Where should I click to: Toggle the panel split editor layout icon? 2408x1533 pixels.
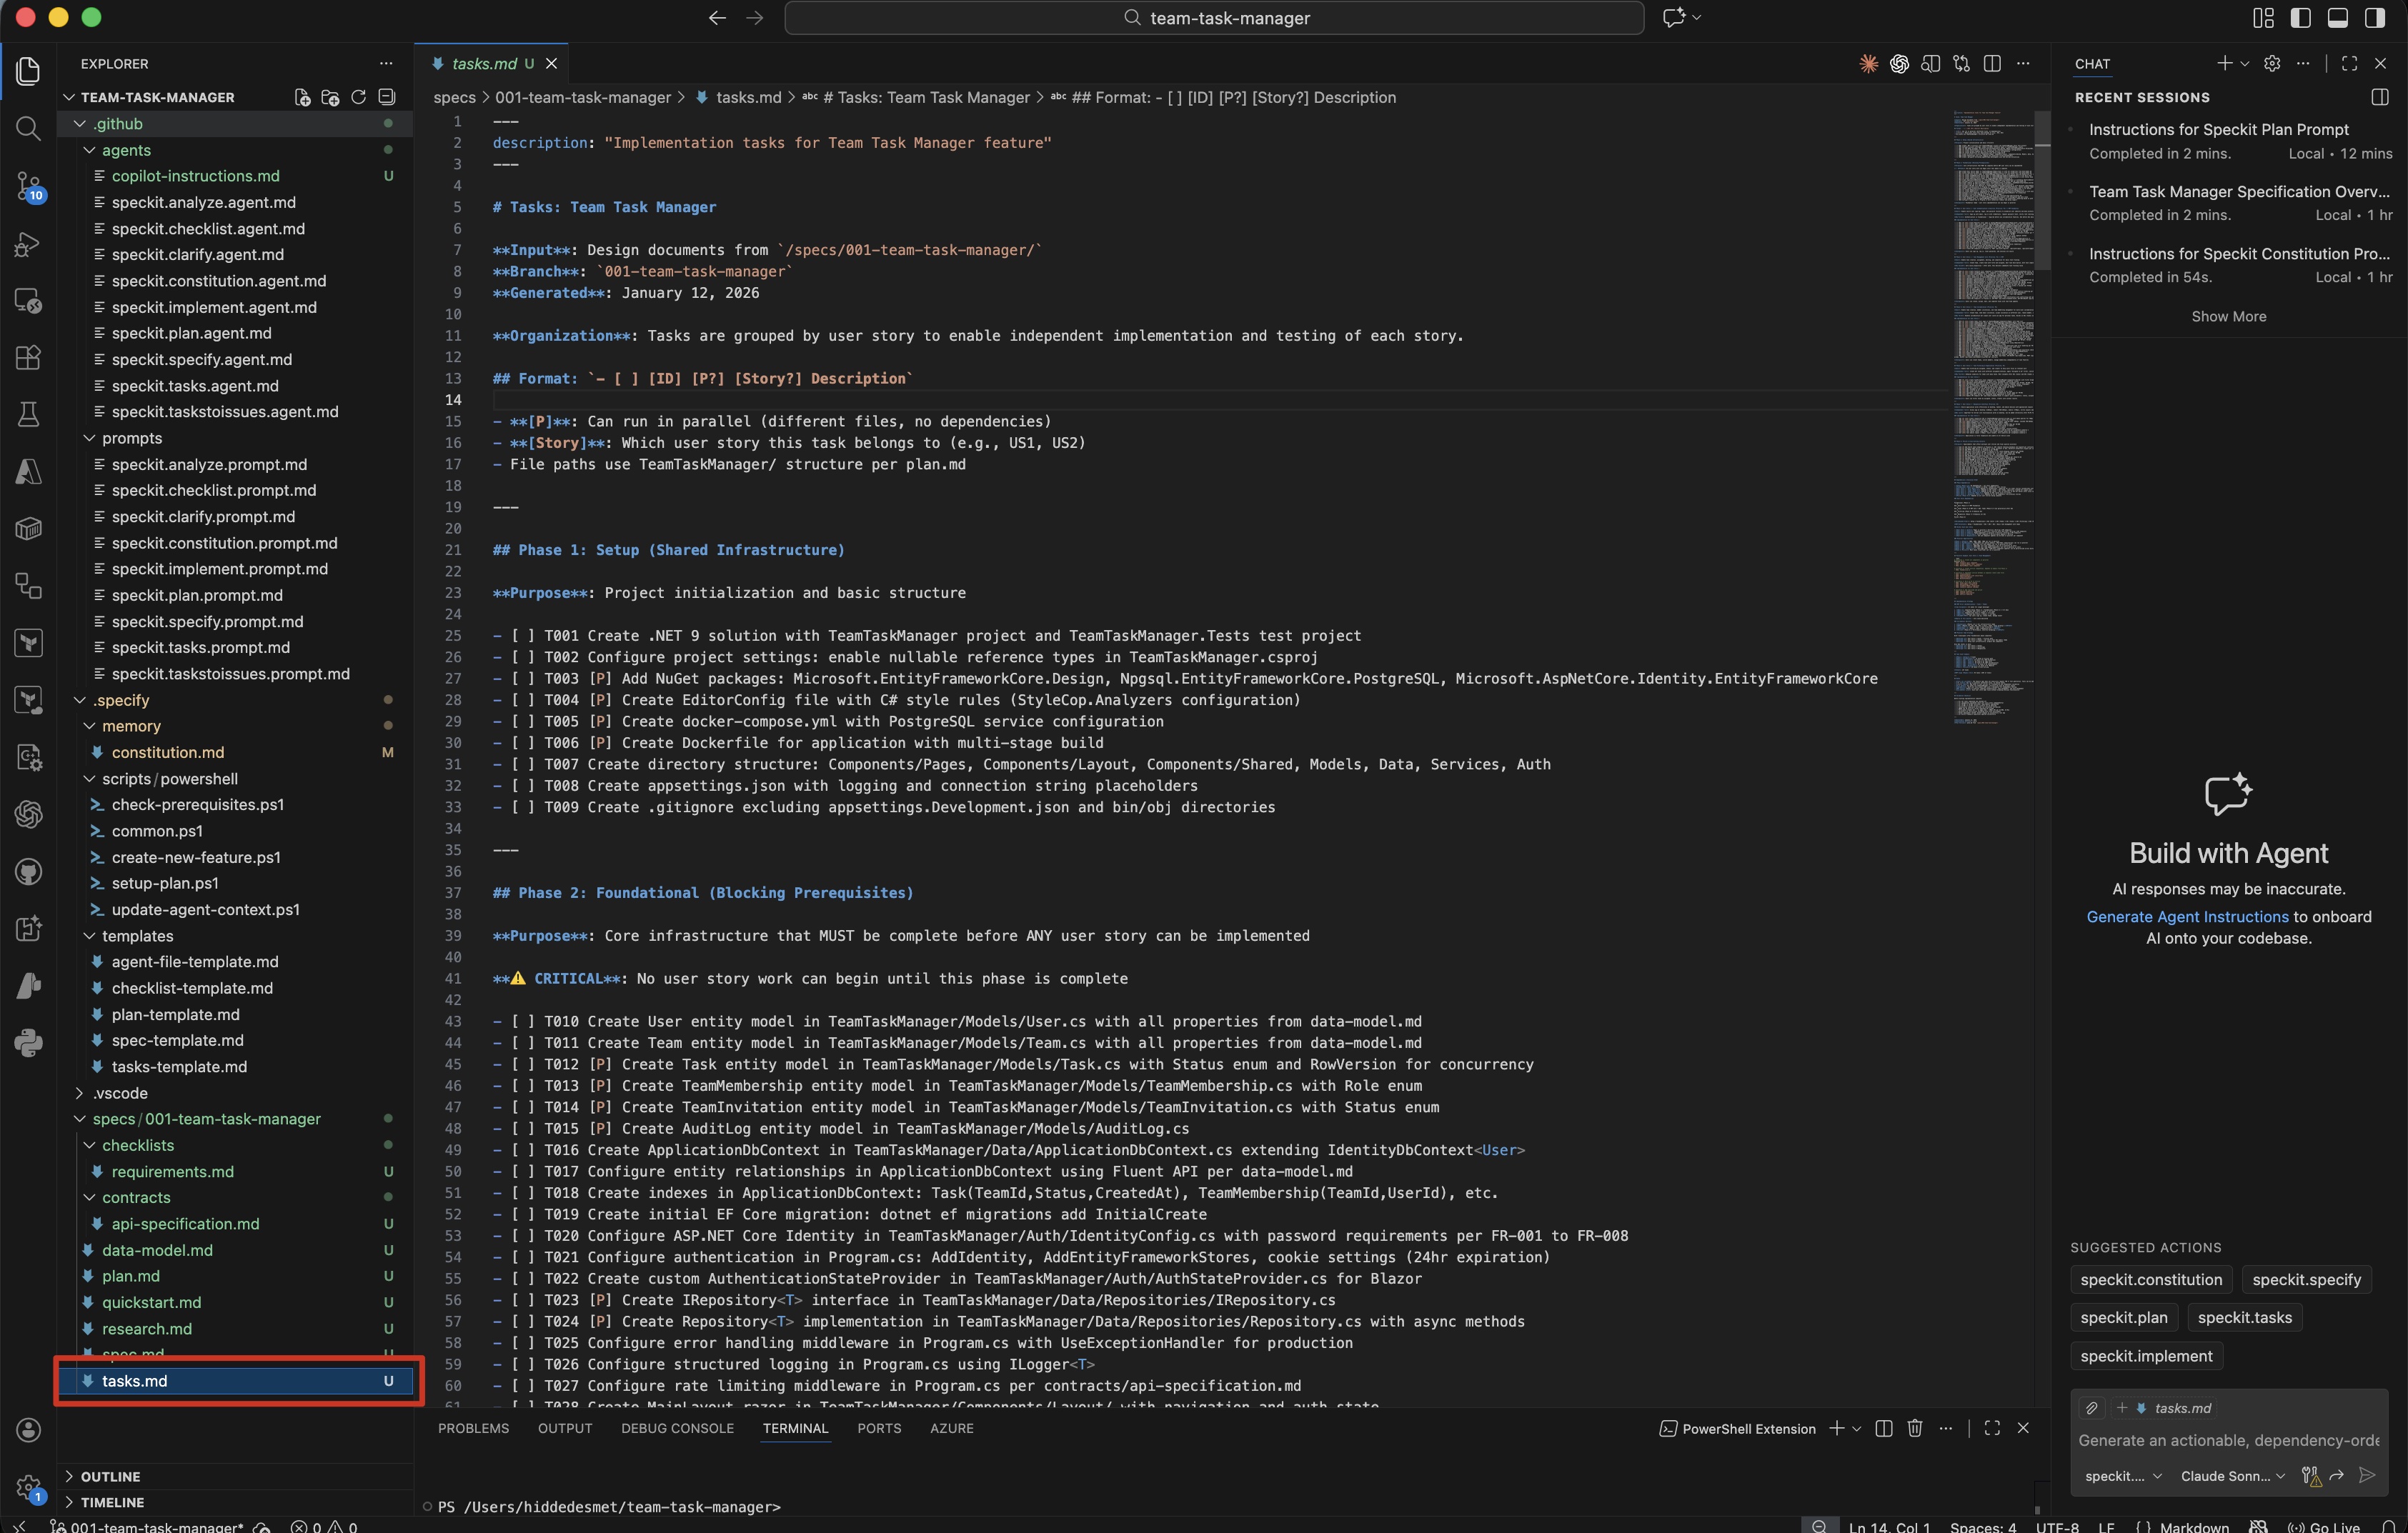(1884, 1428)
